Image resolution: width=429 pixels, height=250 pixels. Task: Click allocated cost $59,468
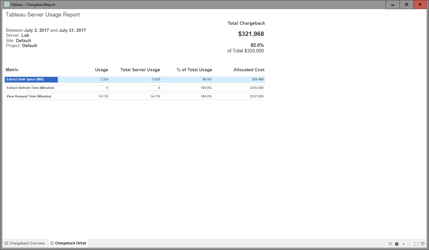coord(258,80)
